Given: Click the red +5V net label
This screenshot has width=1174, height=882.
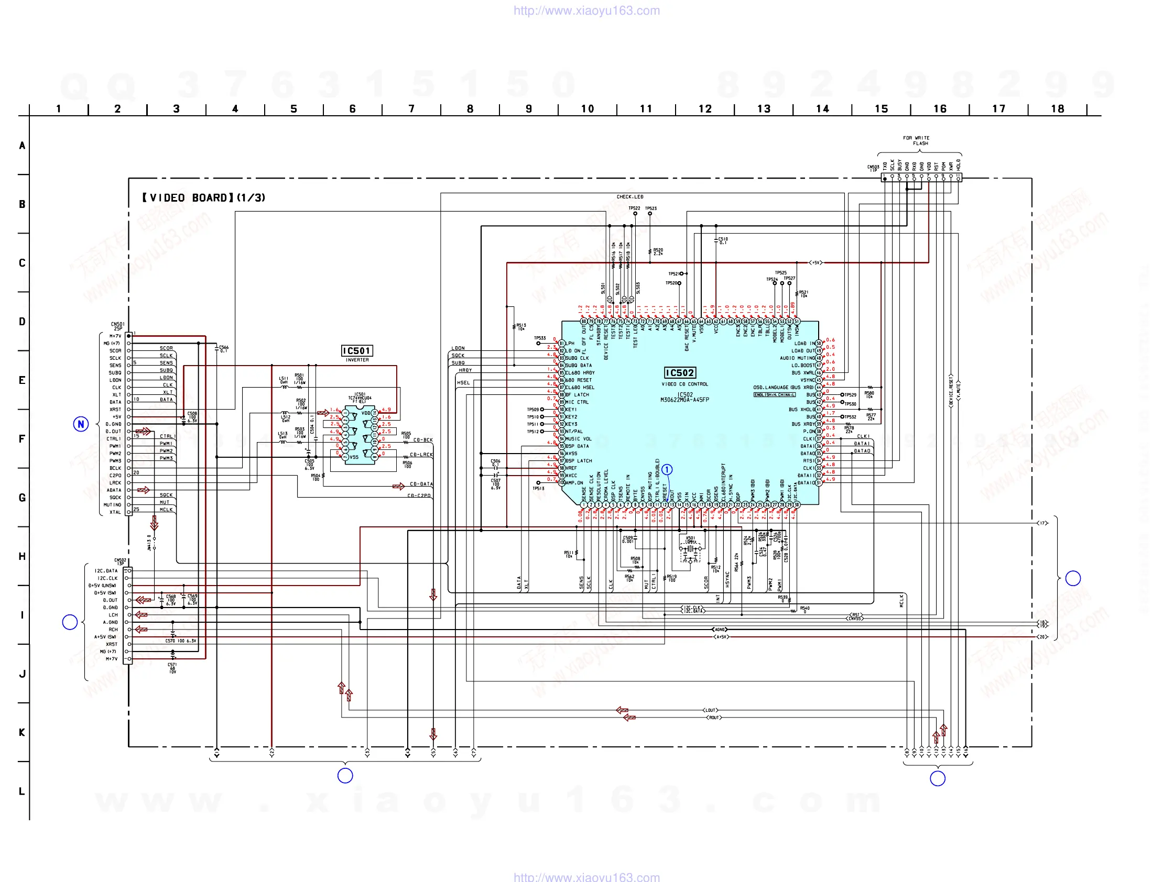Looking at the screenshot, I should (816, 262).
